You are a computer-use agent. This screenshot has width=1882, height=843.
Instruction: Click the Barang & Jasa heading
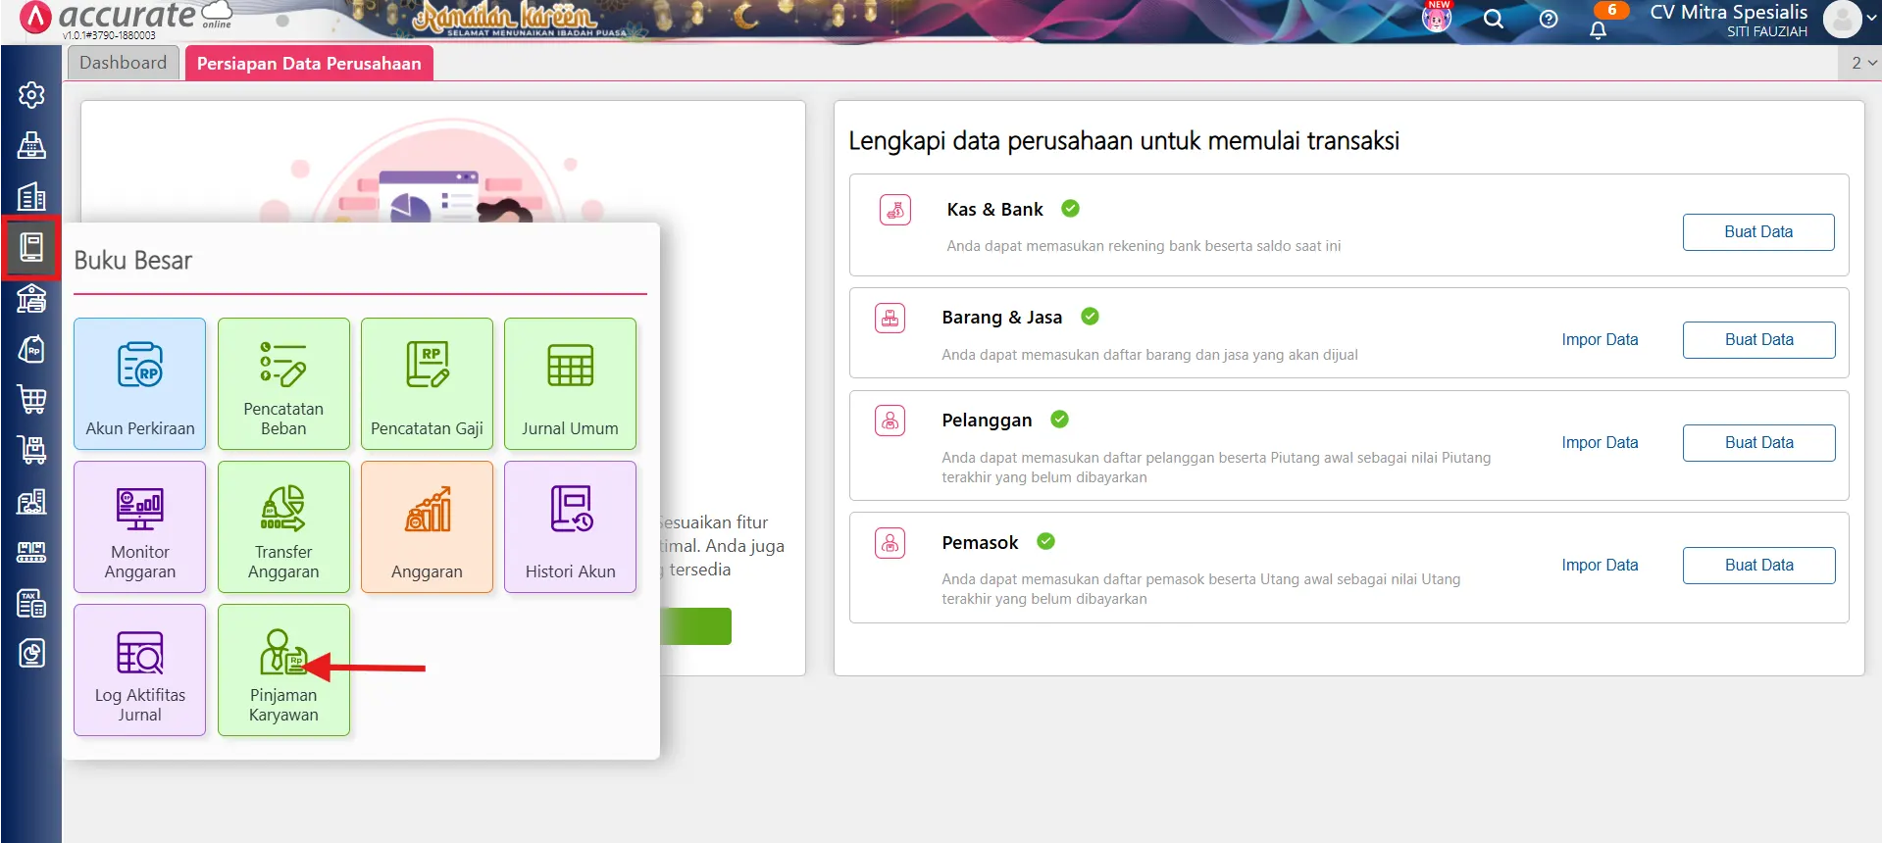tap(1001, 318)
